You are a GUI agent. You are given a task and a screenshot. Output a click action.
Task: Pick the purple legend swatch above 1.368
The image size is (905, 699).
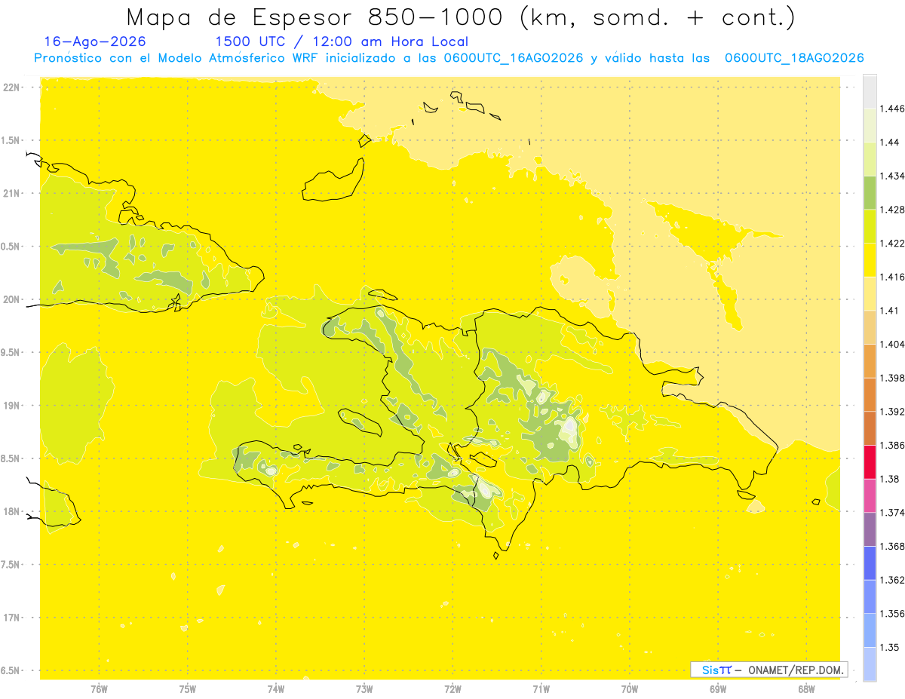[x=870, y=529]
